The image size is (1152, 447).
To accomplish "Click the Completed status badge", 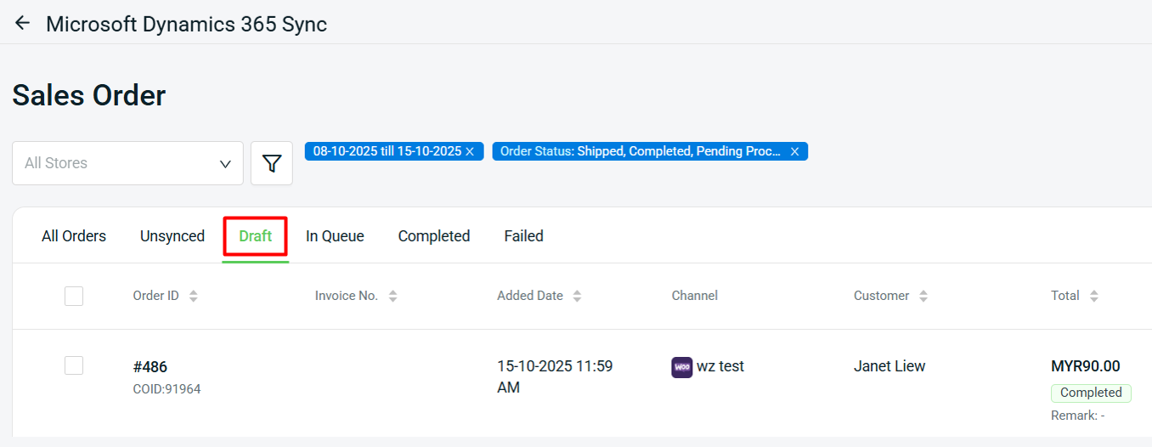I will pyautogui.click(x=1091, y=393).
